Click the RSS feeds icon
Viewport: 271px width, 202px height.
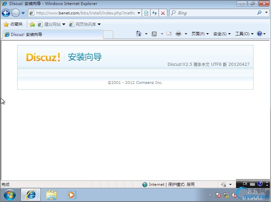click(154, 34)
